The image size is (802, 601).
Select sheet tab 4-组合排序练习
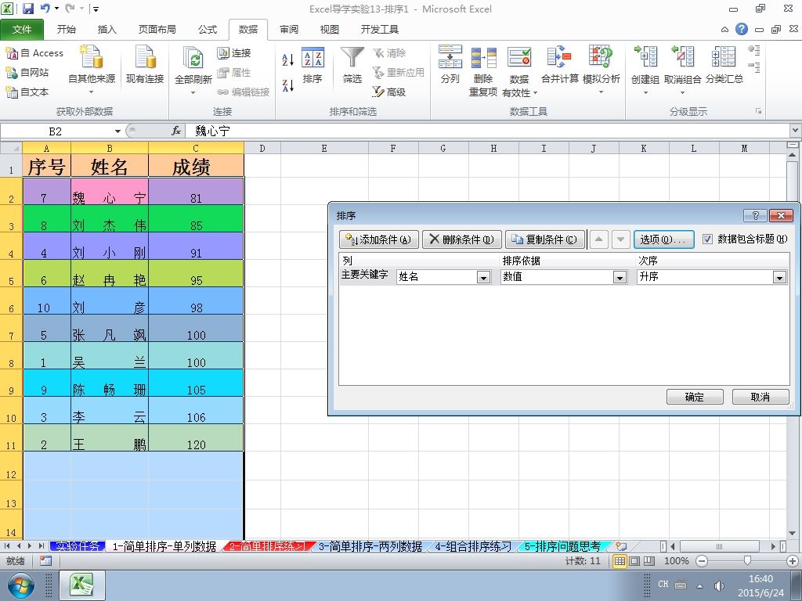tap(473, 546)
